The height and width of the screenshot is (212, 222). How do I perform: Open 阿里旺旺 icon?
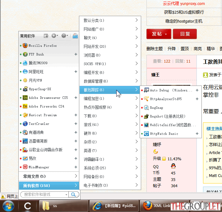[x=25, y=72]
